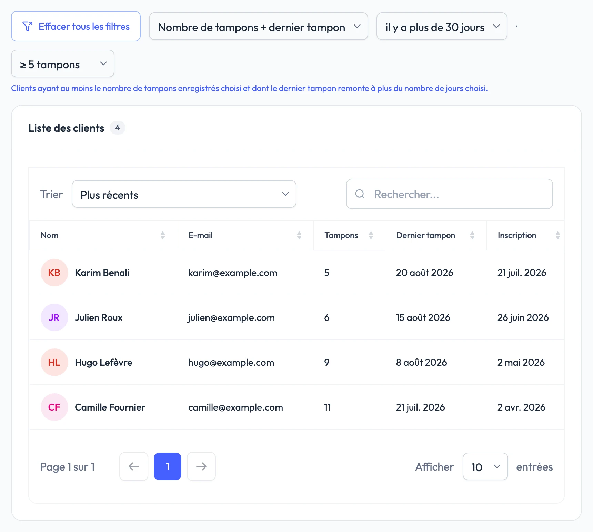
Task: Open the 'il y a plus de 30 jours' dropdown
Action: 442,27
